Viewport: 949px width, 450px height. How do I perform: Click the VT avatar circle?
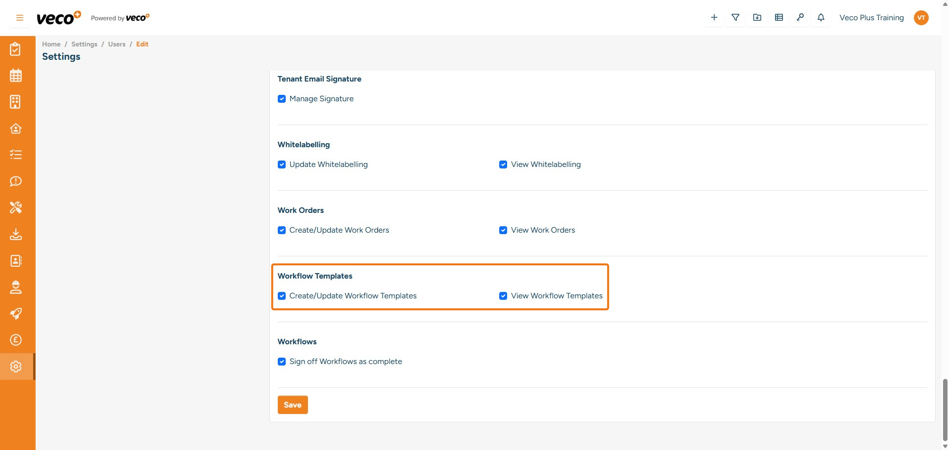[x=921, y=17]
